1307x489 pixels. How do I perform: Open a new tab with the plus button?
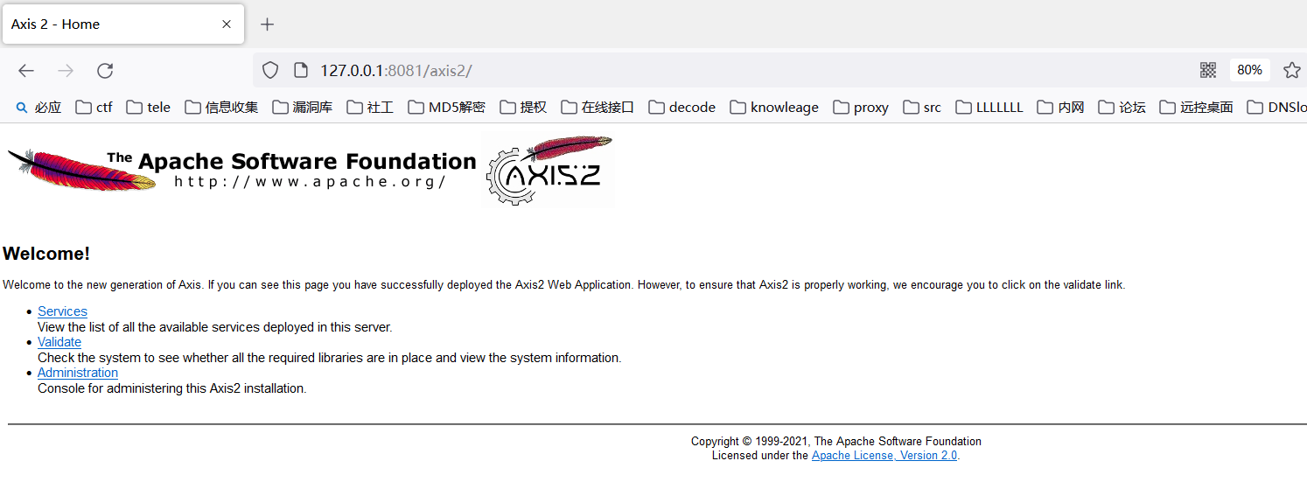tap(268, 24)
